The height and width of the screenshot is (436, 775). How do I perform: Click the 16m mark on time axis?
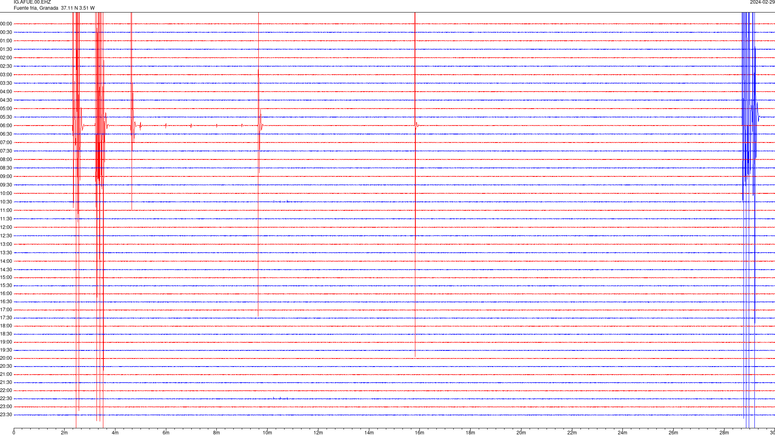[420, 433]
